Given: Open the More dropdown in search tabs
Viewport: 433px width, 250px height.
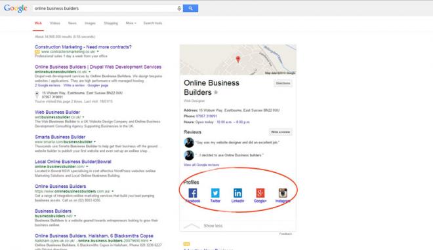Looking at the screenshot, I should (x=131, y=23).
